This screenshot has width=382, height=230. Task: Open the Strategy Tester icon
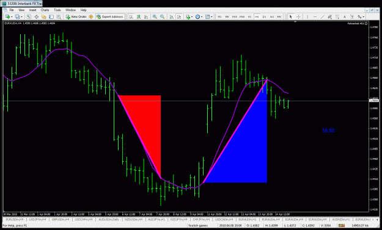(59, 16)
